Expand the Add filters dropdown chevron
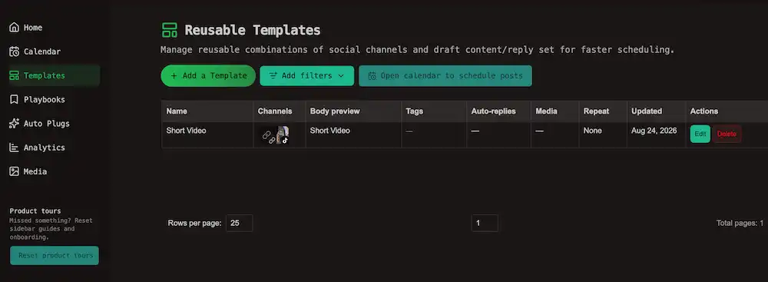The height and width of the screenshot is (282, 768). [x=342, y=76]
